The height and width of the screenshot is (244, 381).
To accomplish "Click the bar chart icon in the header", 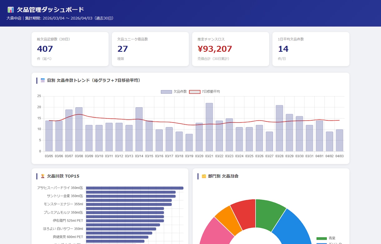I will [x=10, y=10].
